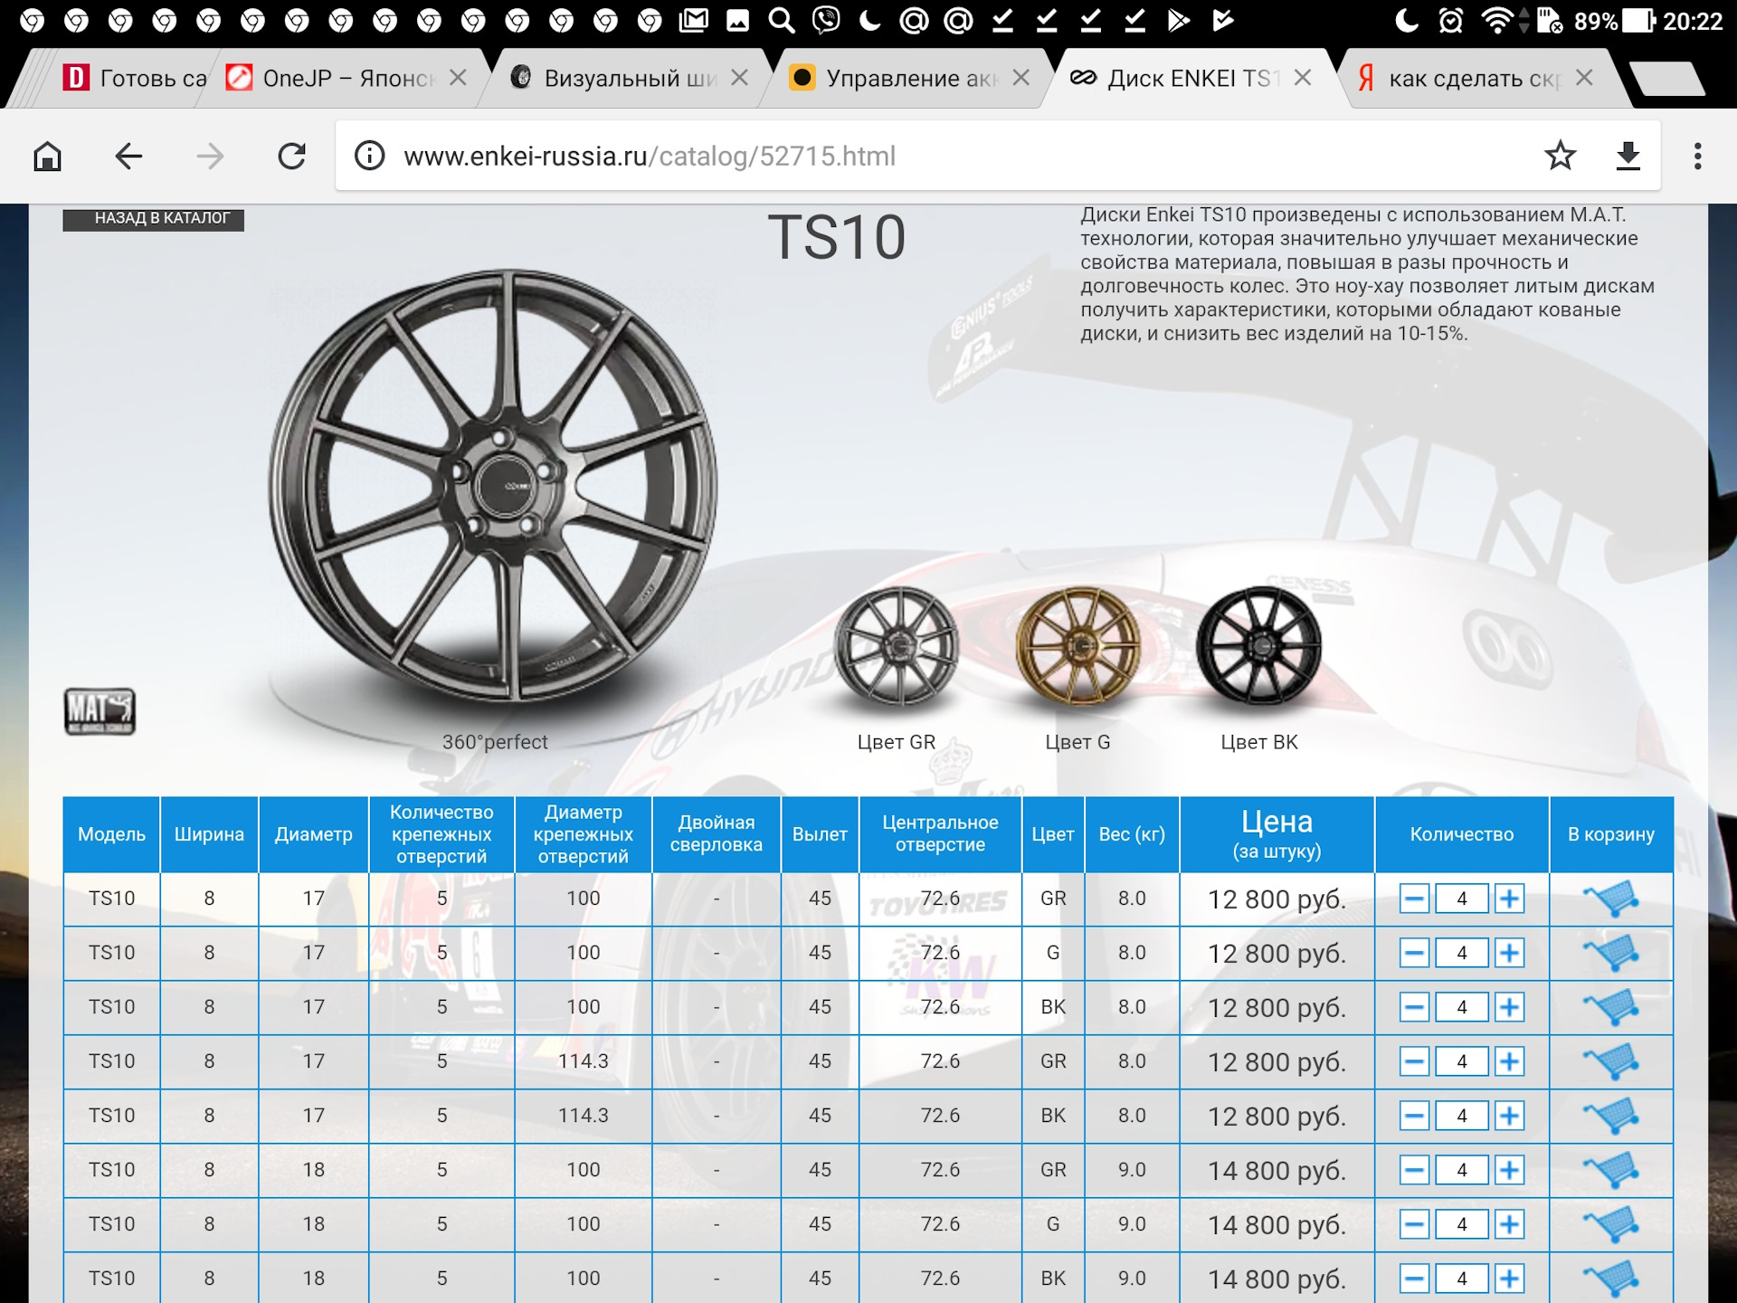Viewport: 1737px width, 1303px height.
Task: Decrease quantity for first GR 17 row
Action: pos(1414,899)
